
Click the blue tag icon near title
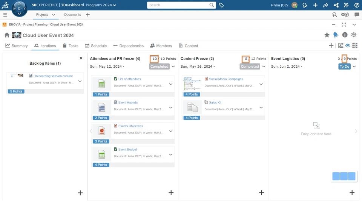pos(336,35)
